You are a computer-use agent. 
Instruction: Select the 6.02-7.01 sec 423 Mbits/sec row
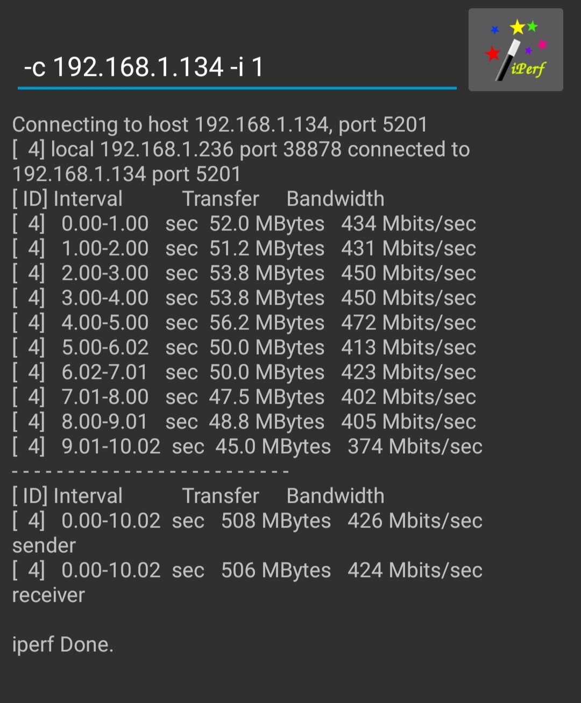244,372
